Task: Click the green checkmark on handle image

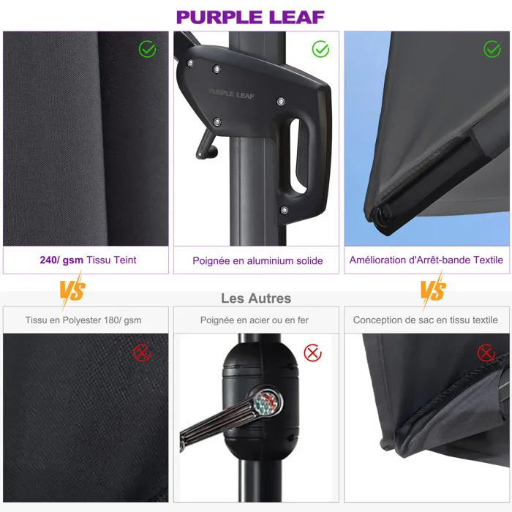Action: [x=320, y=49]
